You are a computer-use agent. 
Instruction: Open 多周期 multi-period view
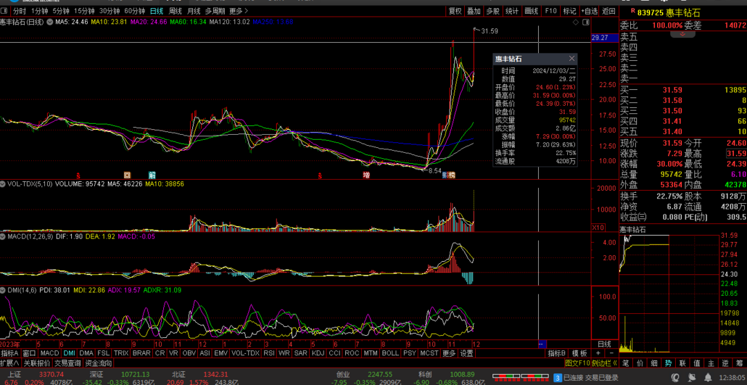click(215, 10)
